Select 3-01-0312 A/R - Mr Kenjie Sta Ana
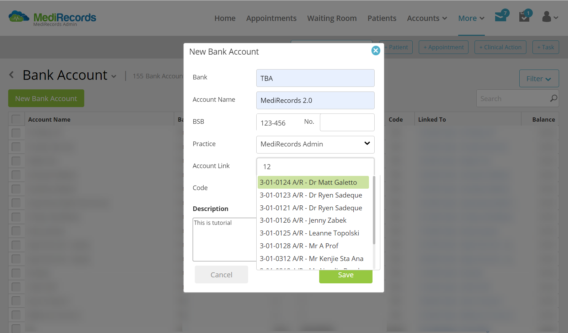The image size is (568, 333). pos(313,259)
